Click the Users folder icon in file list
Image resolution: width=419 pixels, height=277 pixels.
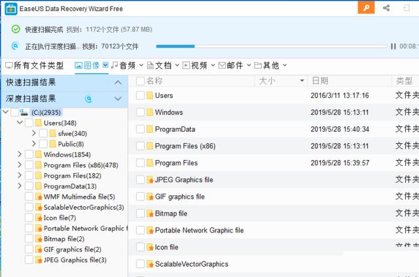(x=149, y=95)
